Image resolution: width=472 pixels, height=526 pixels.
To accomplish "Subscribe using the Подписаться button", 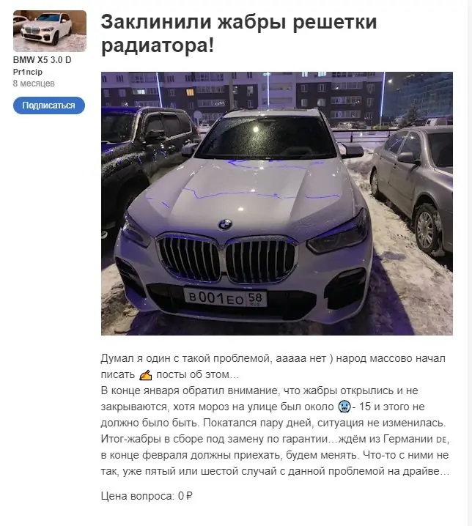I will click(49, 105).
